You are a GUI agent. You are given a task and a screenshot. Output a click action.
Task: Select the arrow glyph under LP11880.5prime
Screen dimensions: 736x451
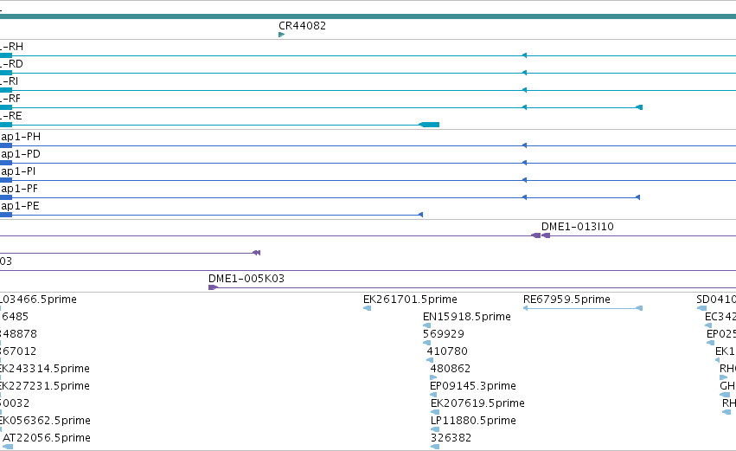point(435,430)
